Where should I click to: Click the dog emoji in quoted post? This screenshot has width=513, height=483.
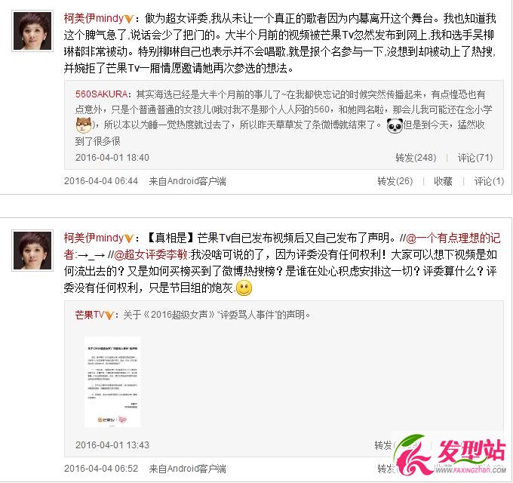point(84,125)
